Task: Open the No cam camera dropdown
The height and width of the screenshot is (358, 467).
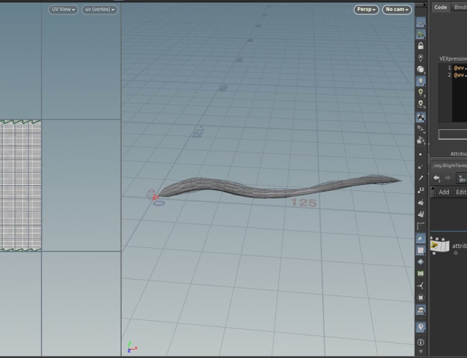Action: pyautogui.click(x=396, y=10)
